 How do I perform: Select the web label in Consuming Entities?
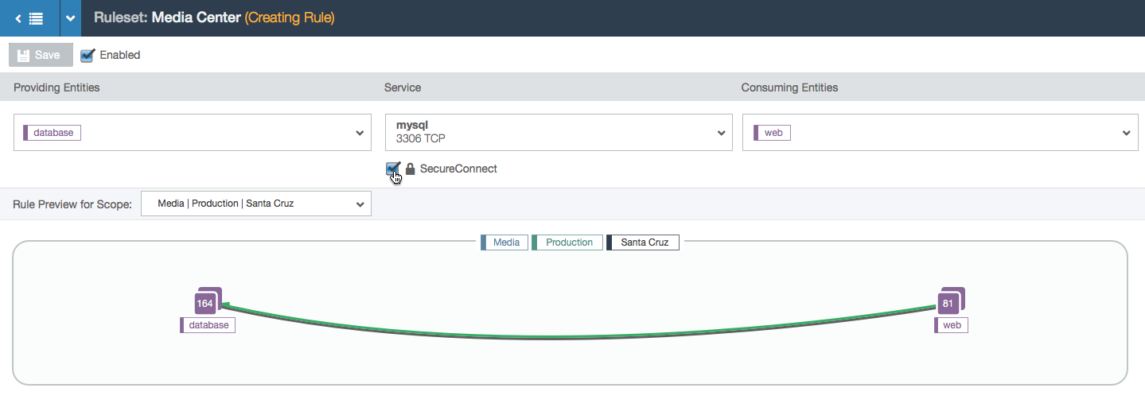tap(772, 133)
